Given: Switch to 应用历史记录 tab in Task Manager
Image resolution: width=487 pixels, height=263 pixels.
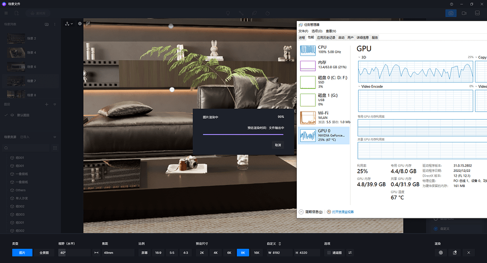Looking at the screenshot, I should 326,38.
